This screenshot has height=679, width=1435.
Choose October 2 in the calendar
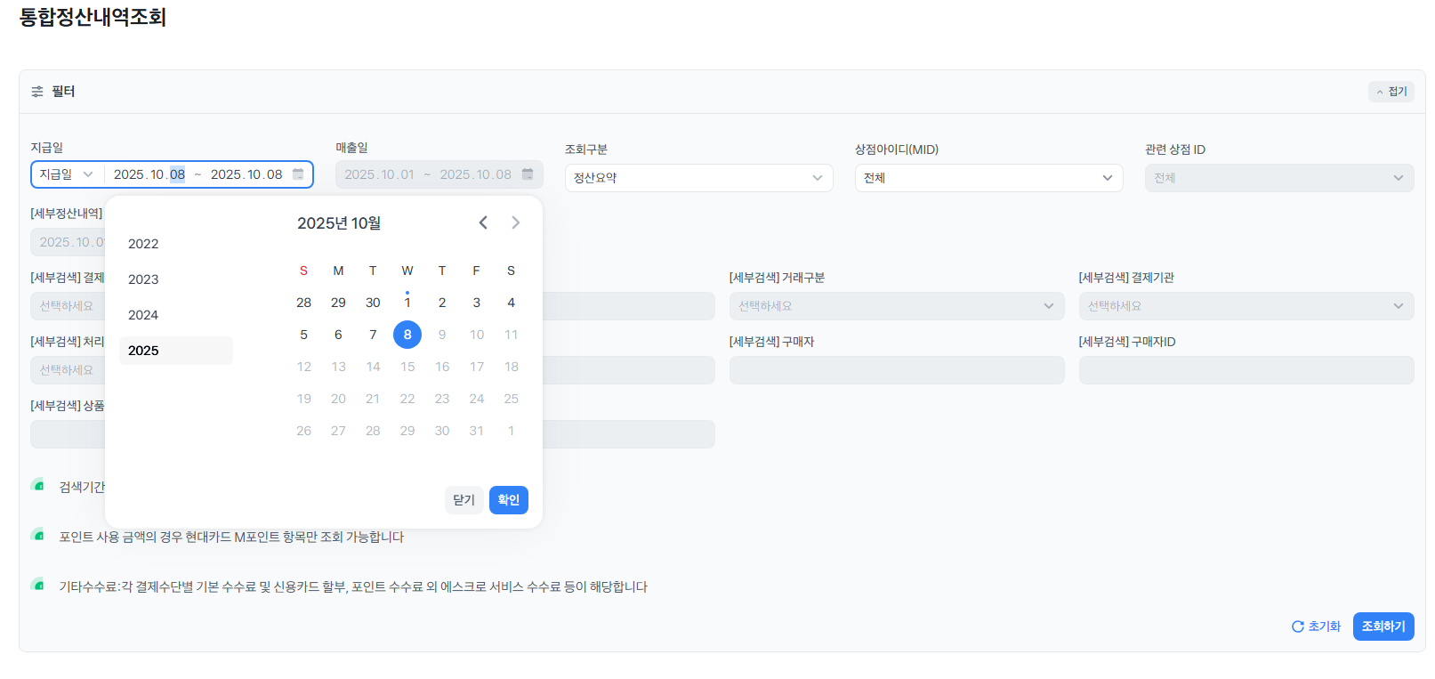click(442, 303)
